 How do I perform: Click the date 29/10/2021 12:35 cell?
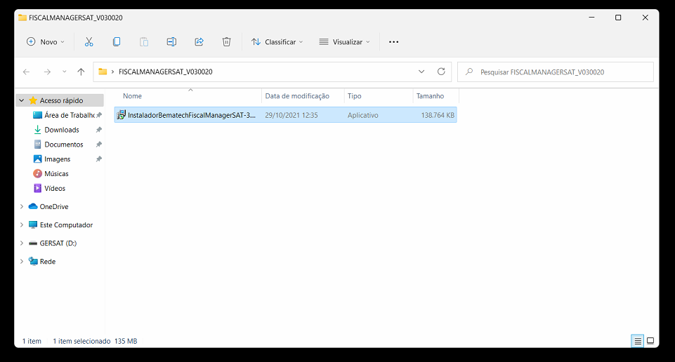tap(291, 115)
